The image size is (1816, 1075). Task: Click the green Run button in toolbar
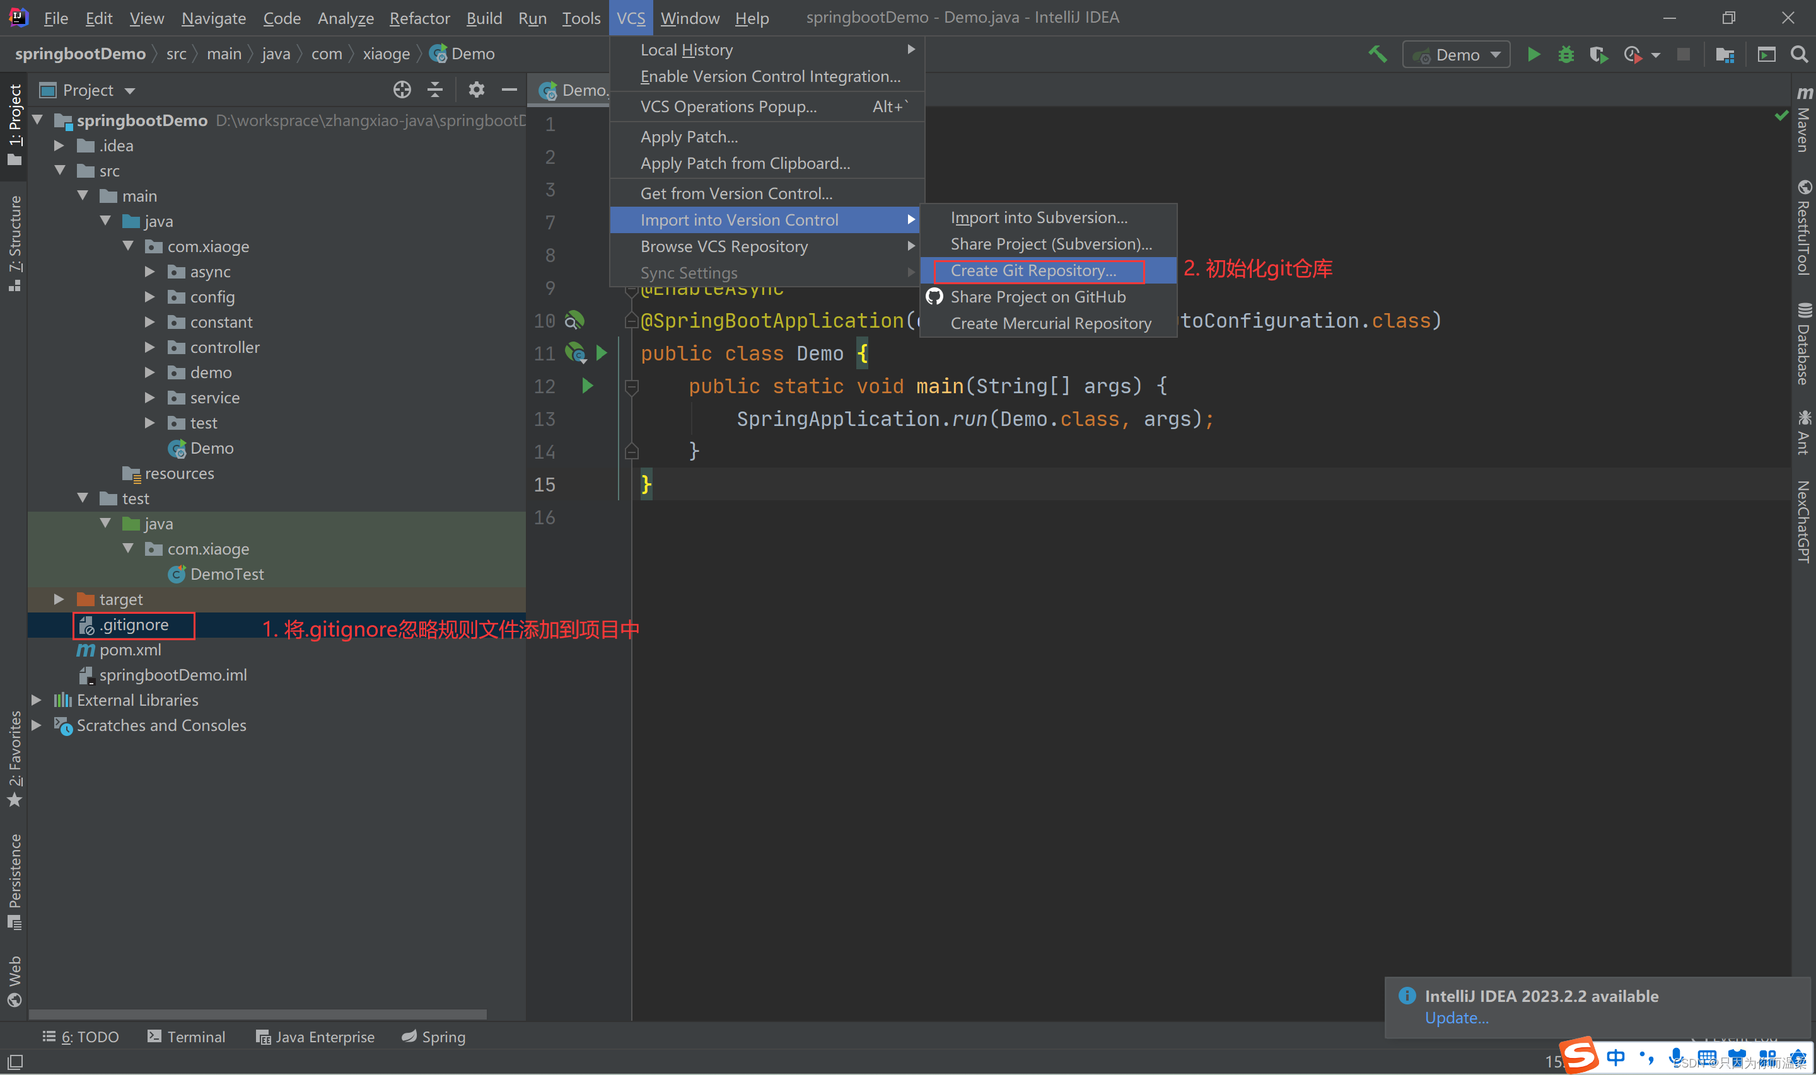(1534, 54)
